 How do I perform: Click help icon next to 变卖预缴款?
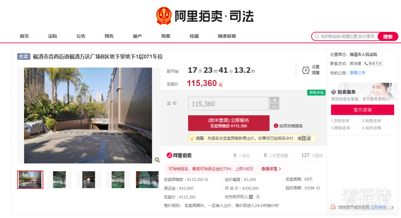[x=206, y=180]
